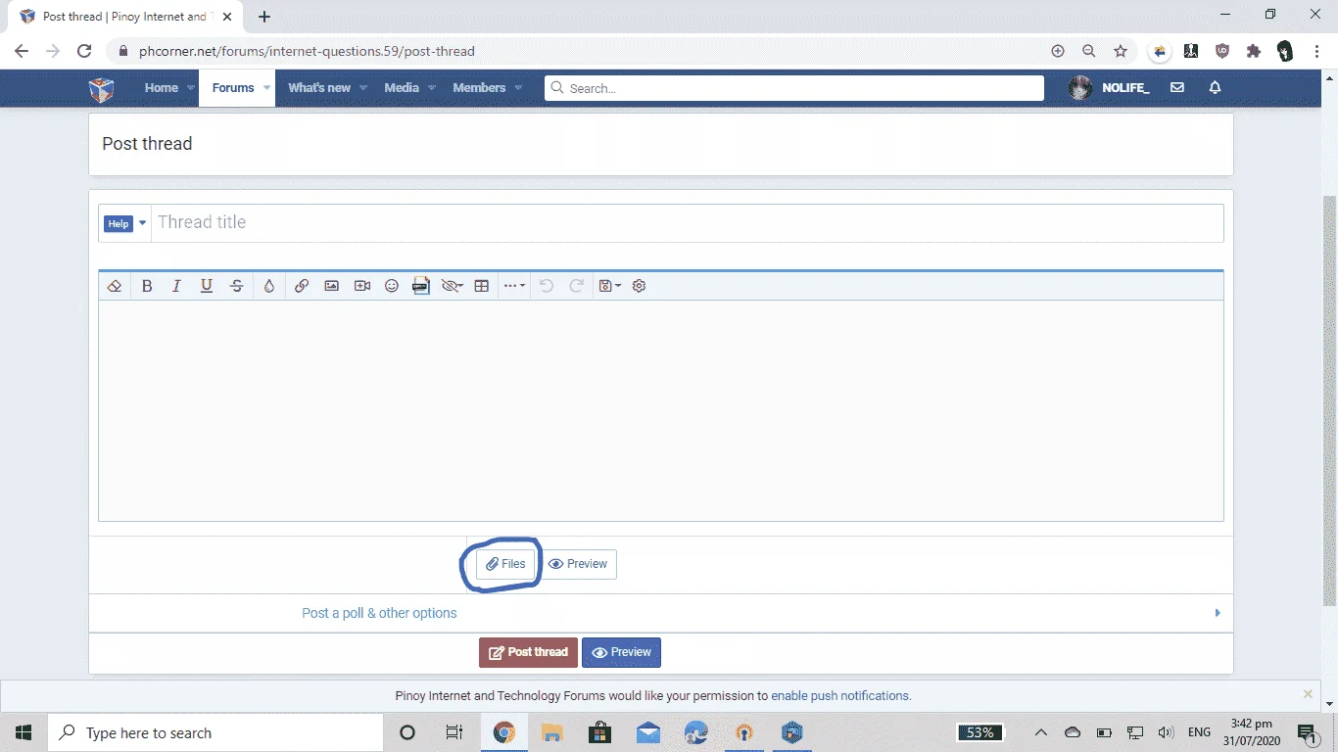The image size is (1338, 752).
Task: Open the conversations envelope inbox
Action: (1177, 88)
